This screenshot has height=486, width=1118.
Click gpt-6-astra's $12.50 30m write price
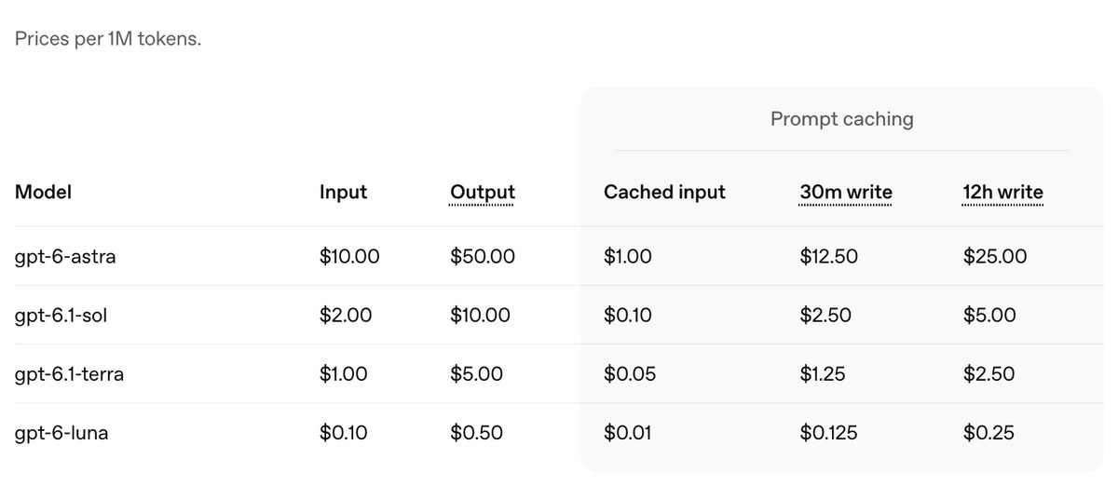click(829, 256)
